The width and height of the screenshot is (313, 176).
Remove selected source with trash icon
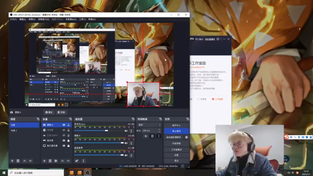[50, 161]
